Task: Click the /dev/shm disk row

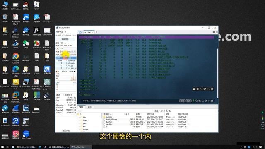Action: pyautogui.click(x=66, y=105)
